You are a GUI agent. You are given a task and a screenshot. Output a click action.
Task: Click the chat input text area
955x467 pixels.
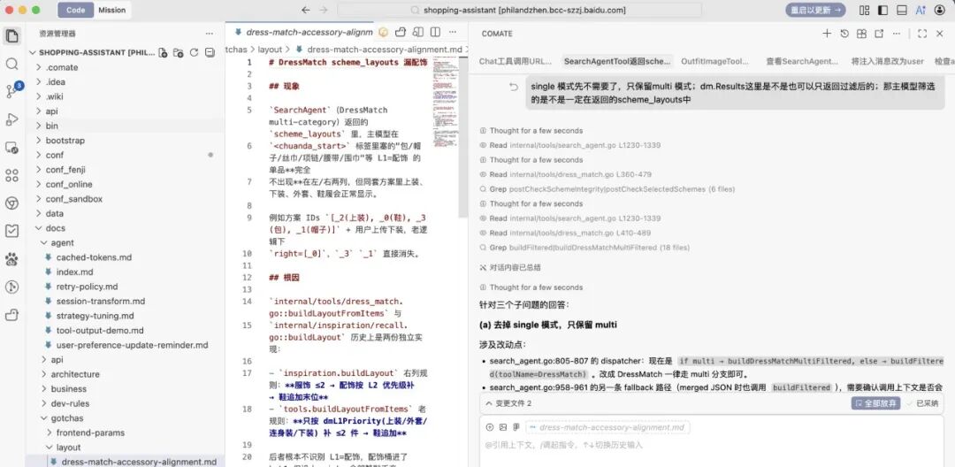click(x=711, y=446)
